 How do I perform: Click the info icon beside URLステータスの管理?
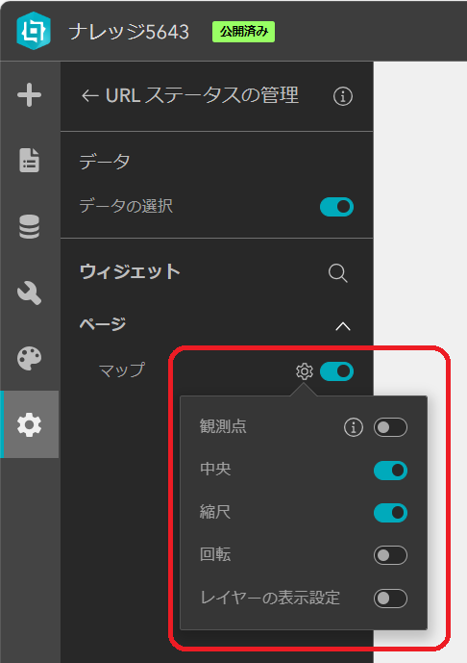coord(343,96)
